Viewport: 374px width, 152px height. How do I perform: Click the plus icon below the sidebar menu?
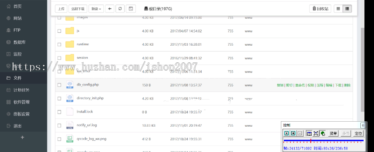click(x=22, y=137)
